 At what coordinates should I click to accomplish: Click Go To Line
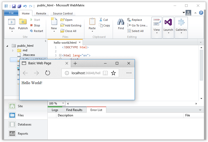[x=137, y=25]
